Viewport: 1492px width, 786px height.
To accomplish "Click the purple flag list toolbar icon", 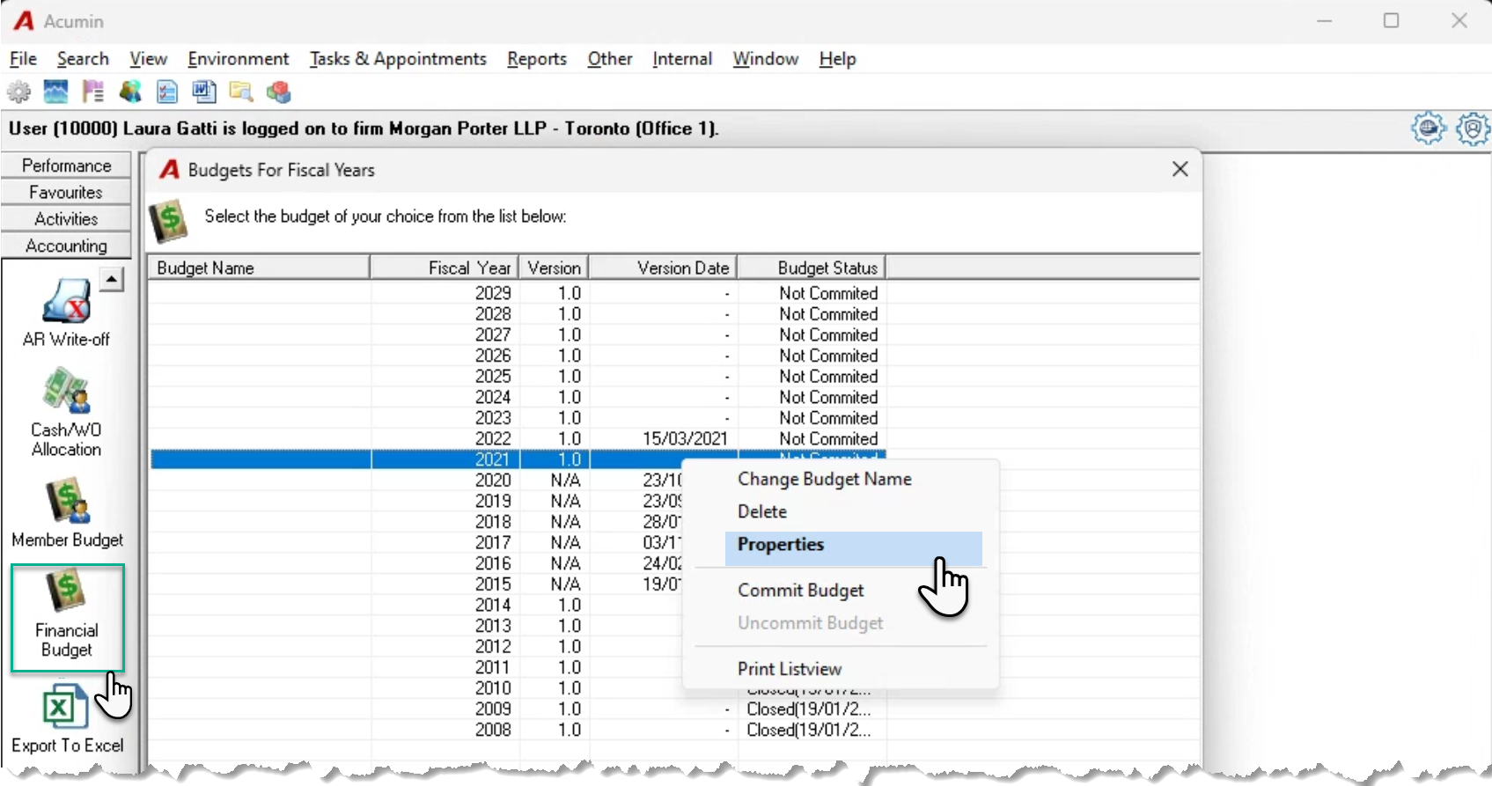I will pos(92,92).
